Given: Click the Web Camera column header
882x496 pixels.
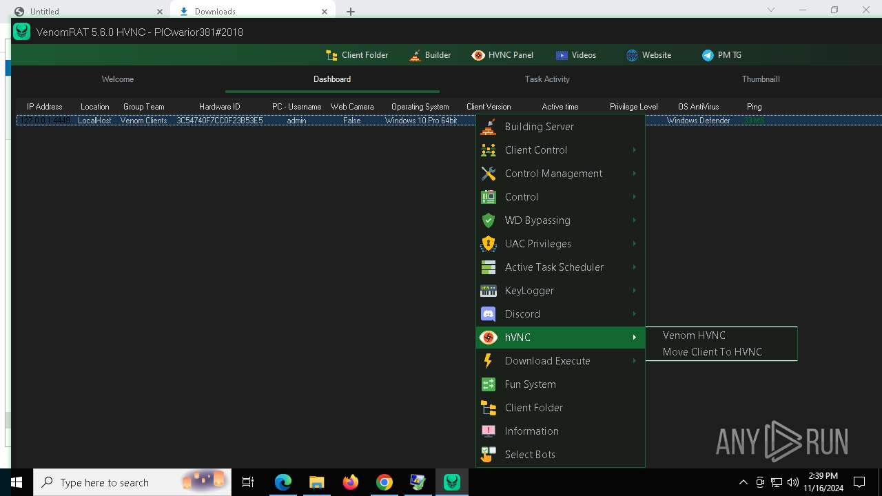Looking at the screenshot, I should click(352, 107).
